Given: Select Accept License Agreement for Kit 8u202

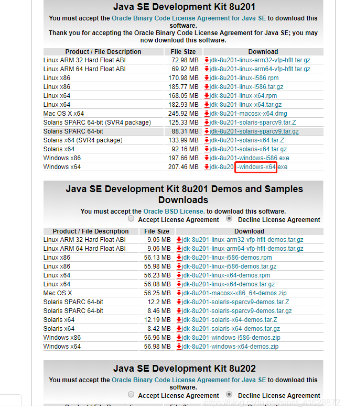Looking at the screenshot, I should tap(131, 394).
